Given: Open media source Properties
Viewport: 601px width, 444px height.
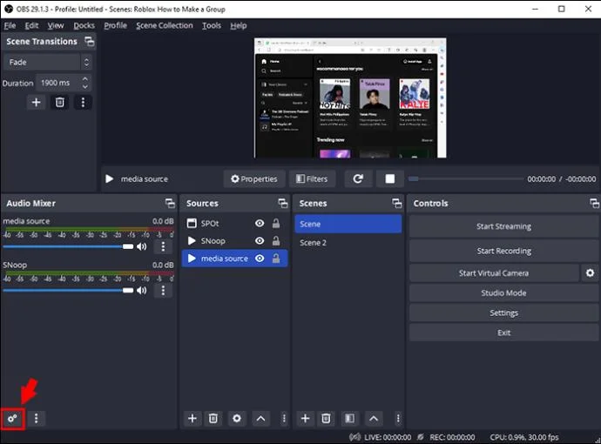Looking at the screenshot, I should 254,178.
